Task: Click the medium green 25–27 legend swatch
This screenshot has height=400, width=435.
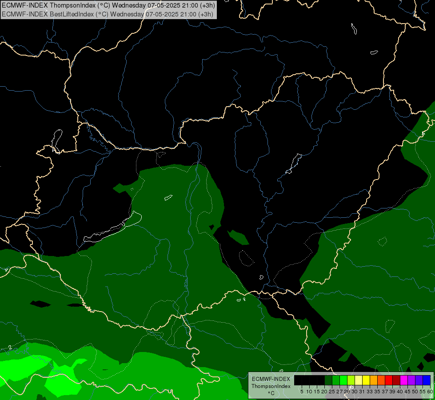Action: click(336, 380)
